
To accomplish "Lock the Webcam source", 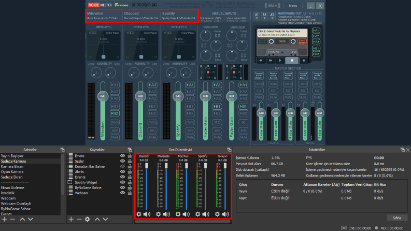I will pyautogui.click(x=130, y=193).
